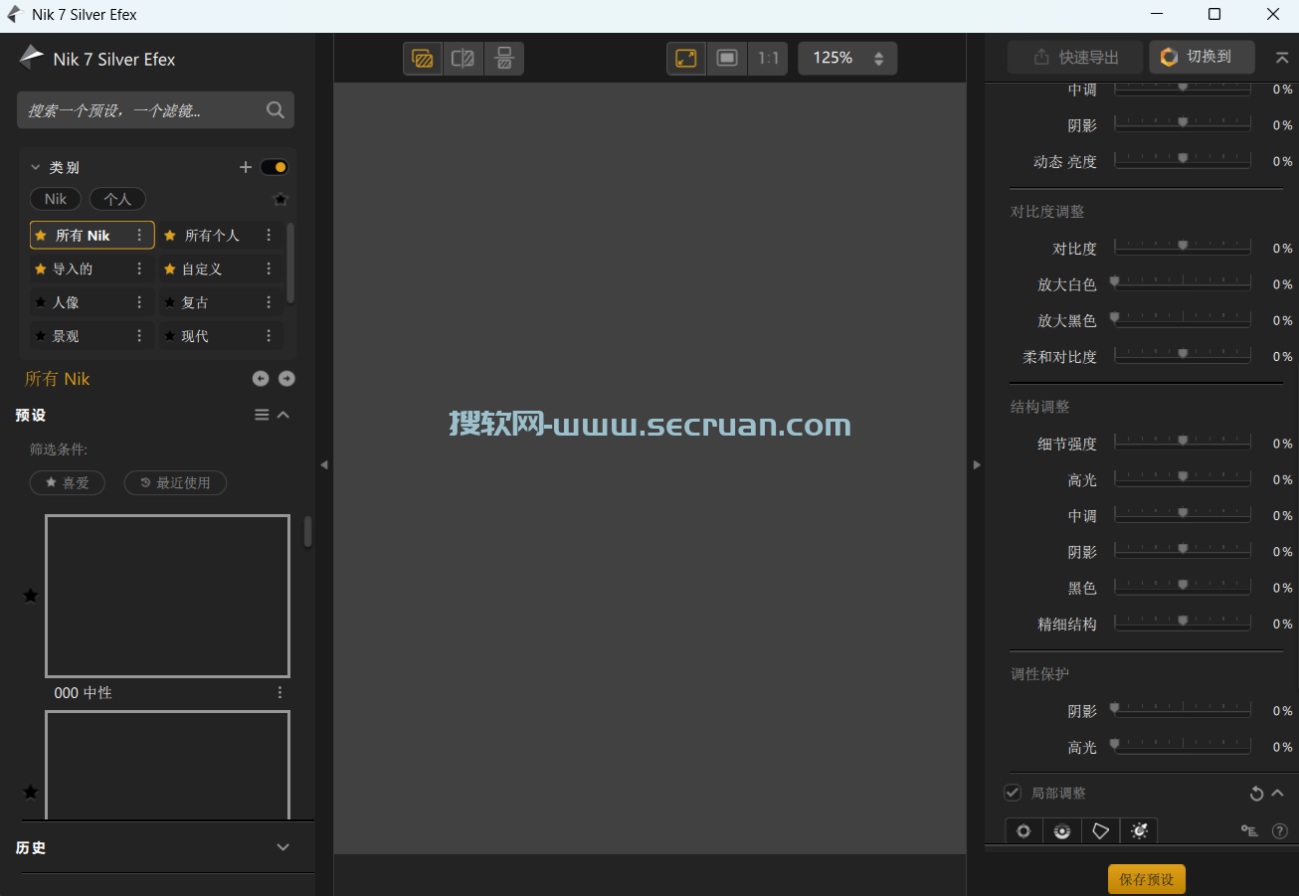
Task: Click the fill view zoom icon
Action: [727, 59]
